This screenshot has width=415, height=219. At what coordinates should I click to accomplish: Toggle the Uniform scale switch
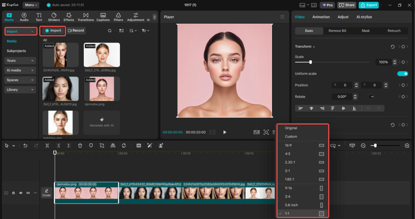click(402, 74)
